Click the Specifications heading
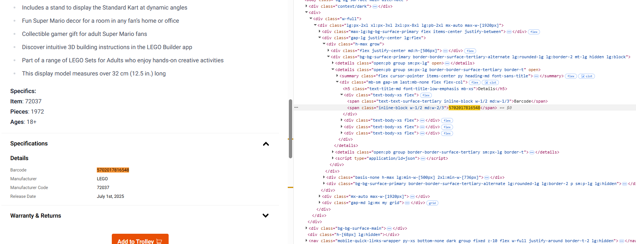 click(29, 144)
